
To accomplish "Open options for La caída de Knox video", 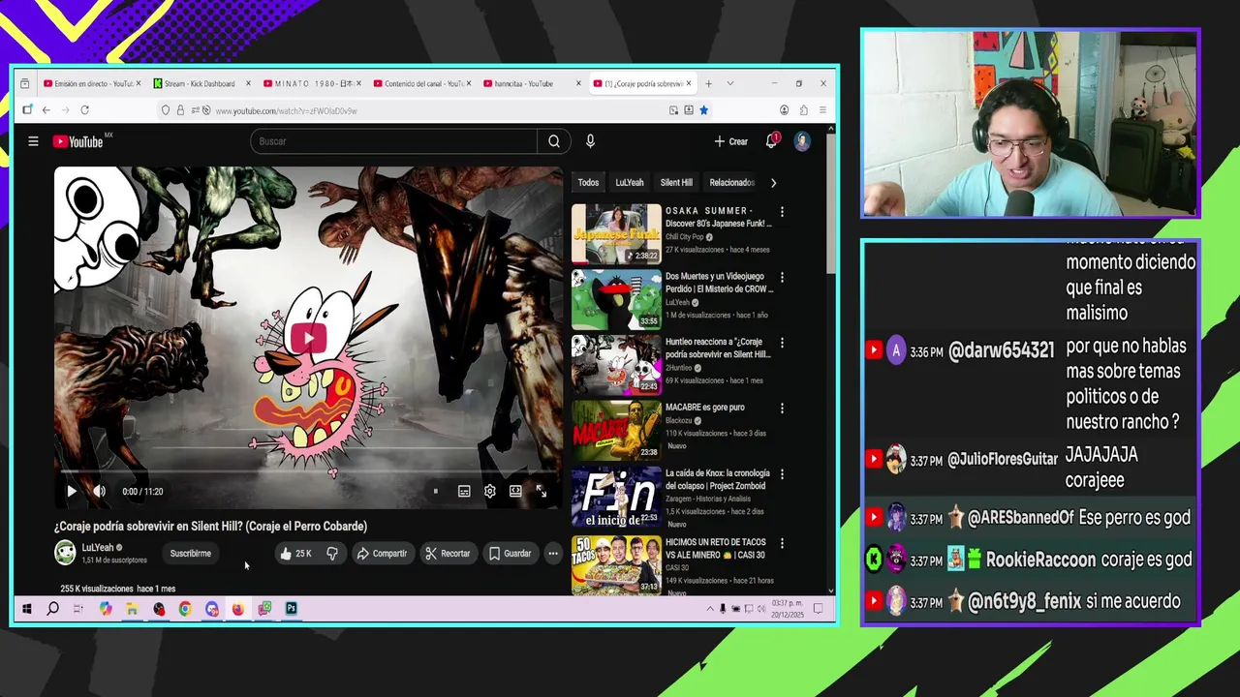I will pyautogui.click(x=782, y=474).
